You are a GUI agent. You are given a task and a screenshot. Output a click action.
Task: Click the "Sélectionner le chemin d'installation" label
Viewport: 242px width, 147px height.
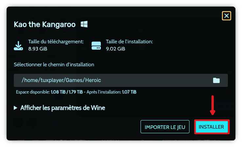click(54, 65)
